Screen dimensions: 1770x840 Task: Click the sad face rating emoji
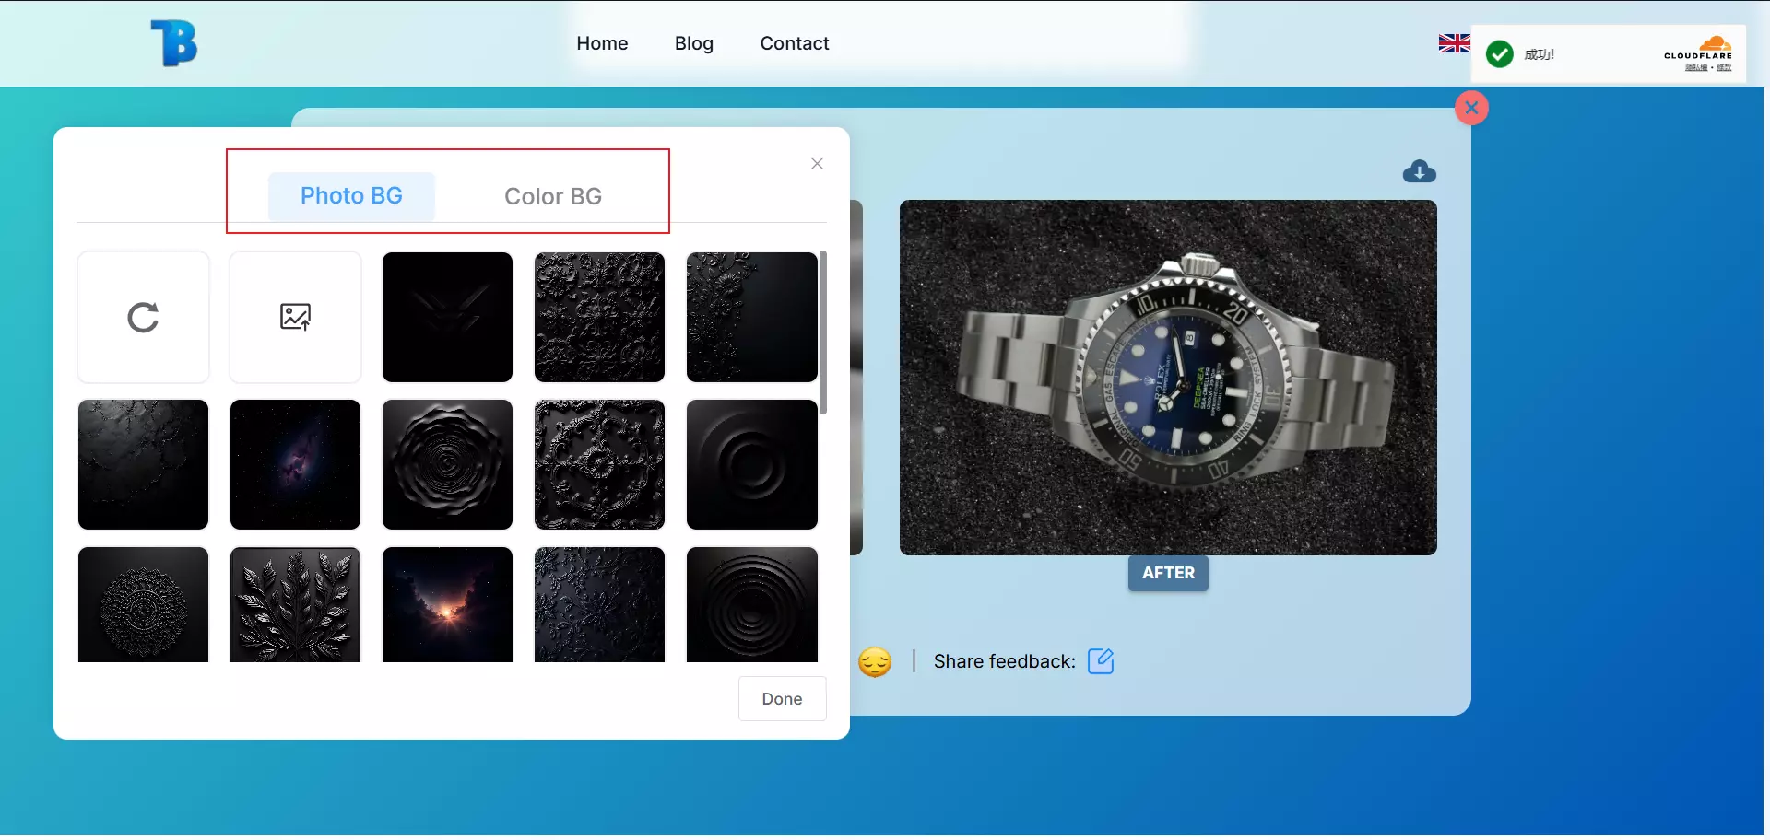[875, 662]
